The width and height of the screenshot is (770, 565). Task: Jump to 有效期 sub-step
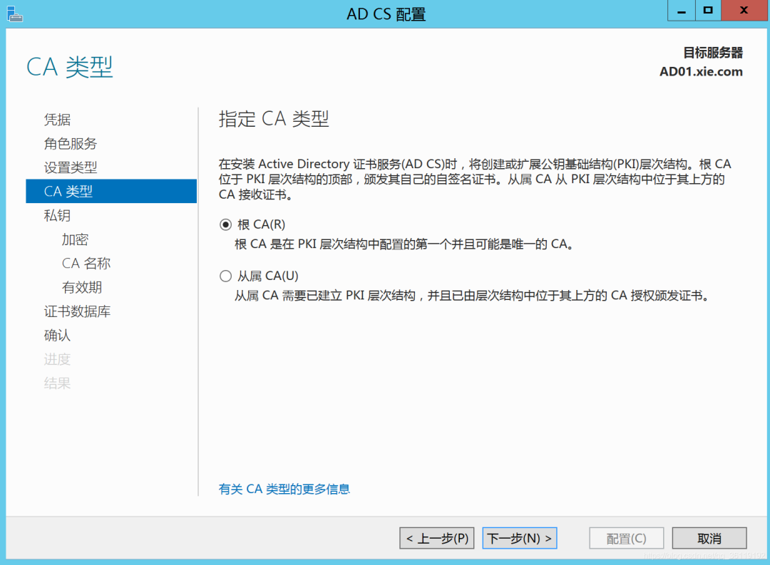point(81,288)
